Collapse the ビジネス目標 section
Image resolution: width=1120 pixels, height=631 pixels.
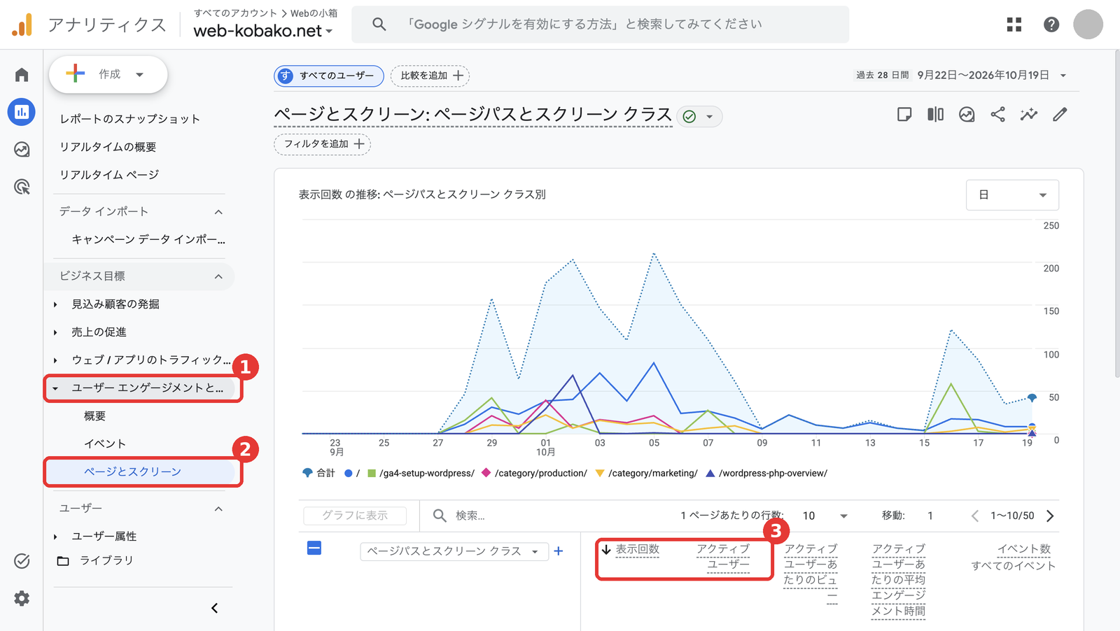[218, 276]
